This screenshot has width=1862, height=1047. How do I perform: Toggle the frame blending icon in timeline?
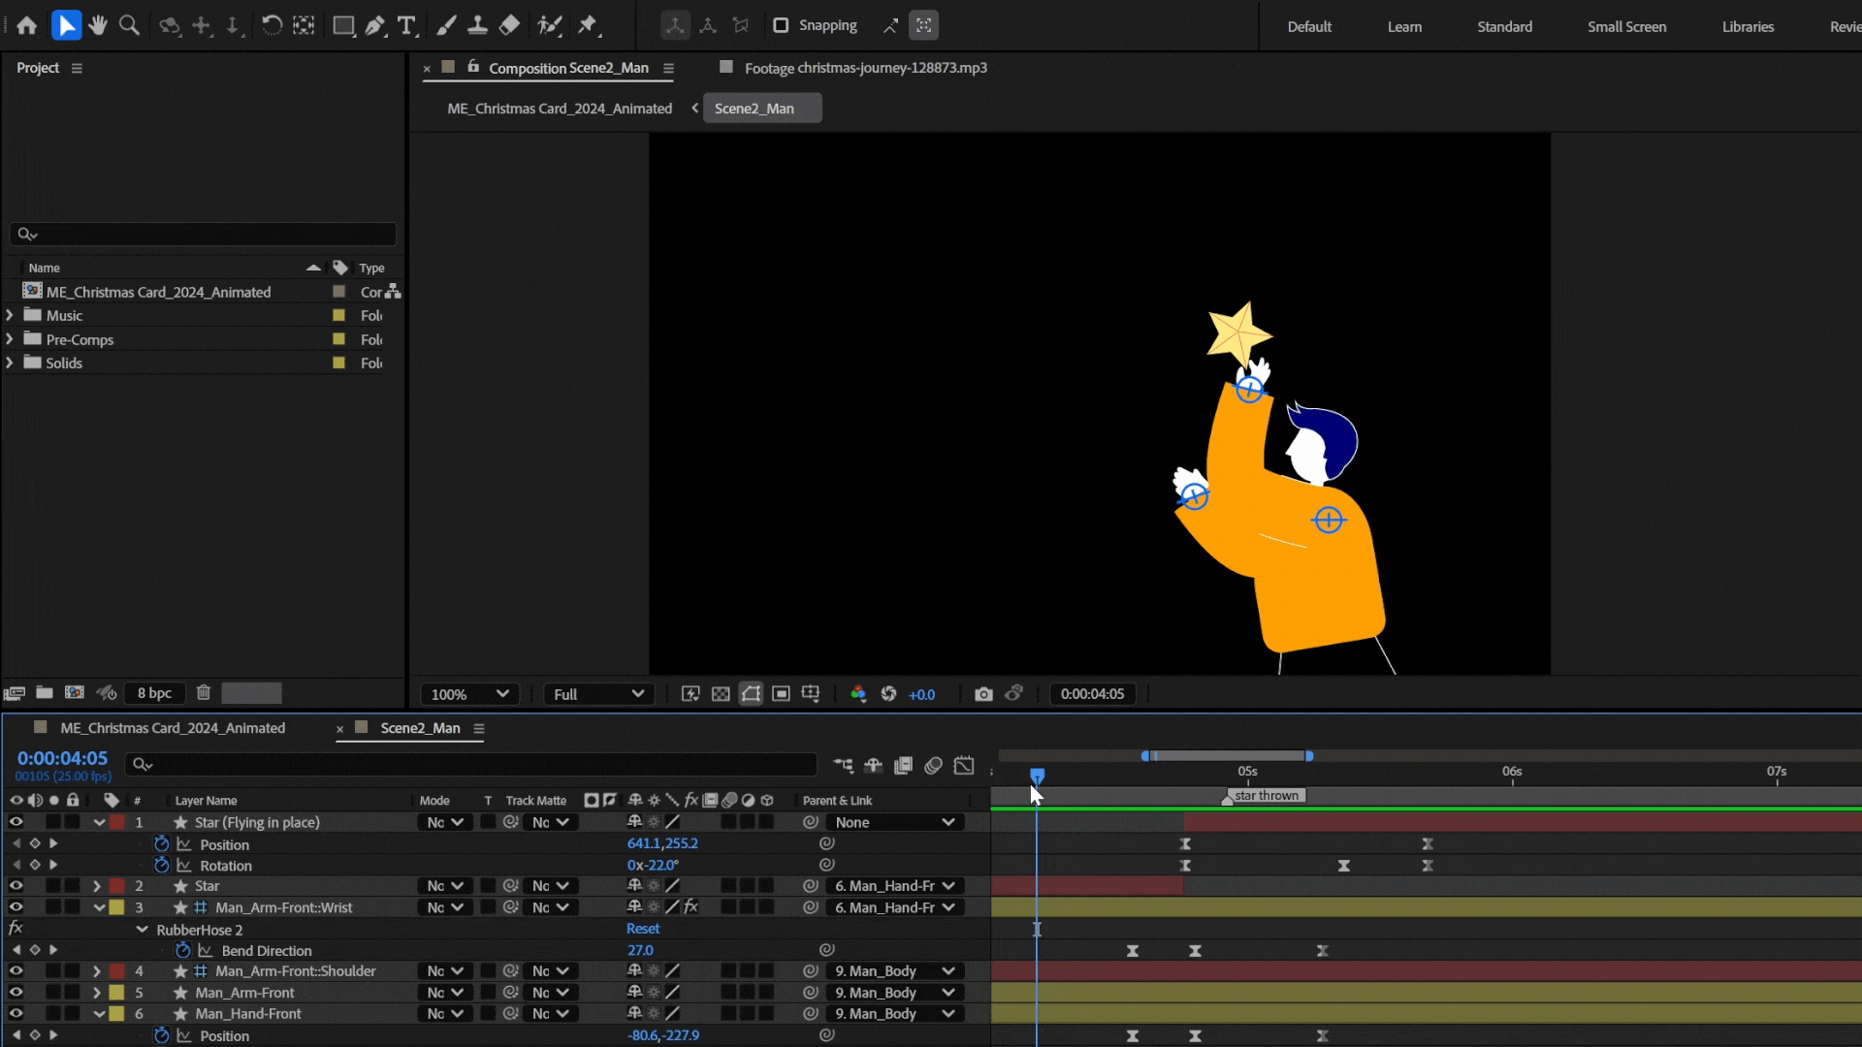click(903, 766)
